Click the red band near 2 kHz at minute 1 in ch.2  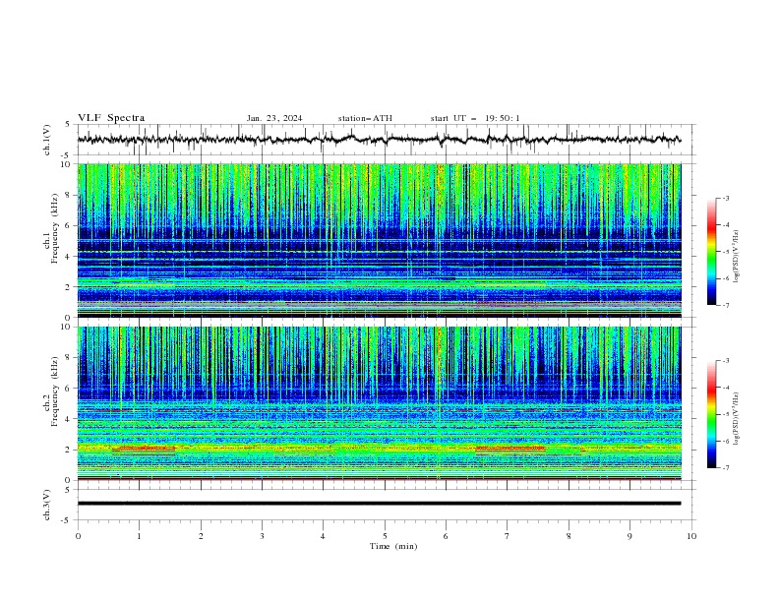pyautogui.click(x=144, y=449)
